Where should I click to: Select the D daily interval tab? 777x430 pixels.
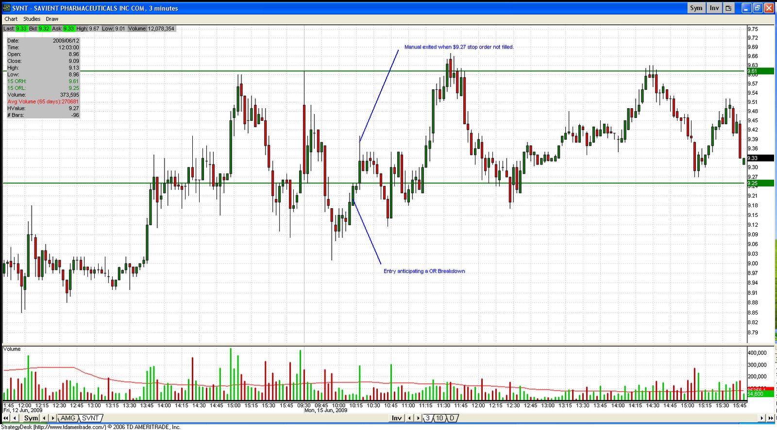point(452,418)
